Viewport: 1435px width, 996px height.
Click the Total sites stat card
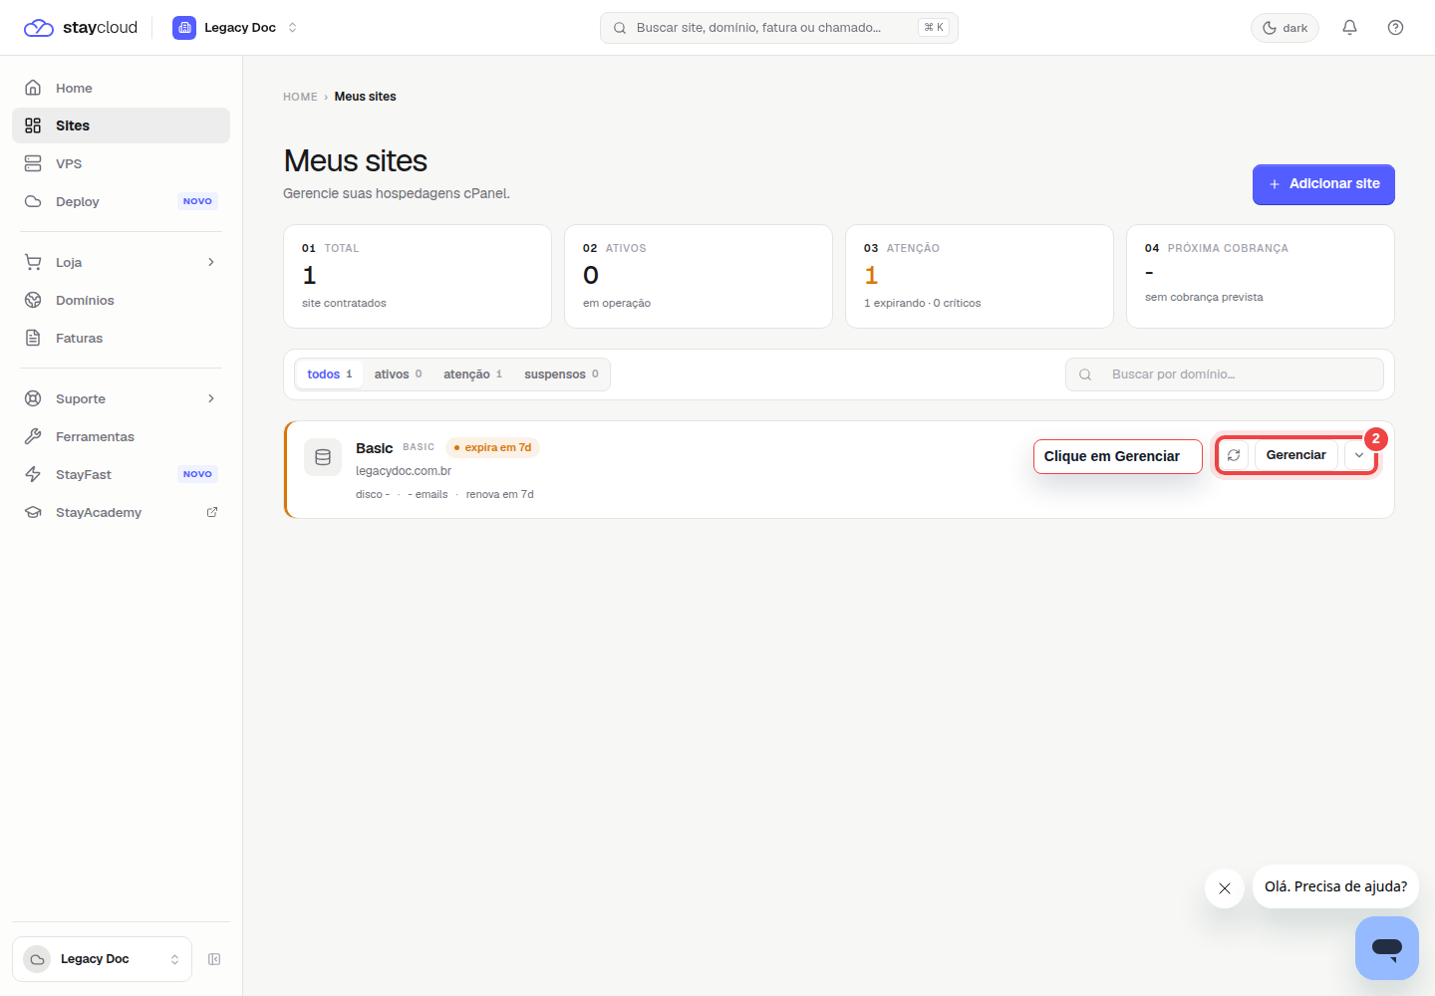coord(418,276)
